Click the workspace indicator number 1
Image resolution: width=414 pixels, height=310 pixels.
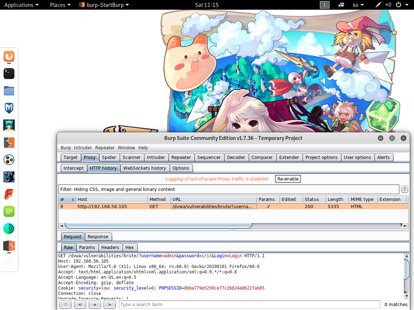point(325,5)
